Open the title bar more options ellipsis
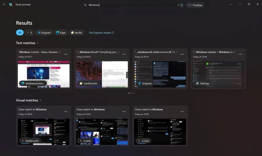The image size is (262, 156). [x=231, y=4]
